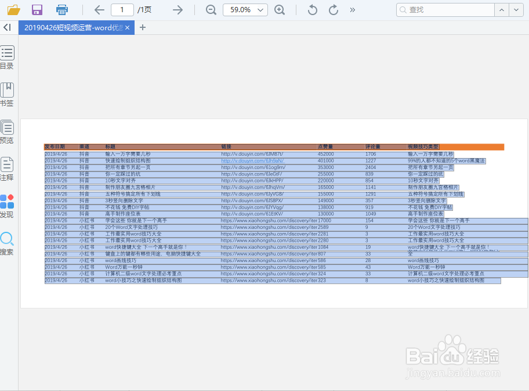Open the 书签 bookmarks panel

coord(7,95)
